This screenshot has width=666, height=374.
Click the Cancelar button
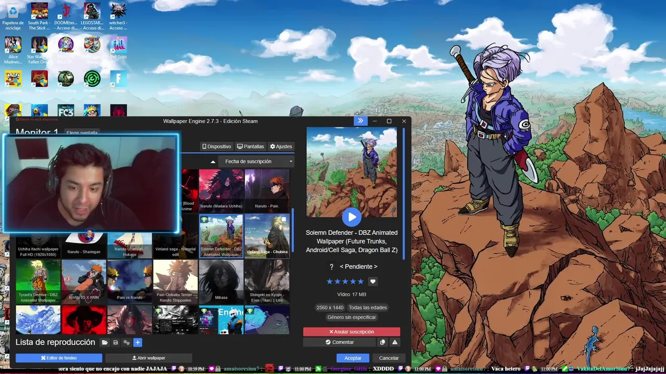click(x=389, y=358)
